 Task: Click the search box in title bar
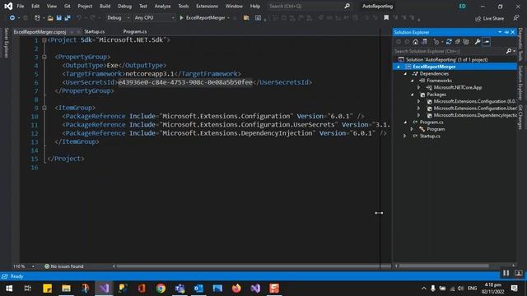[x=310, y=6]
